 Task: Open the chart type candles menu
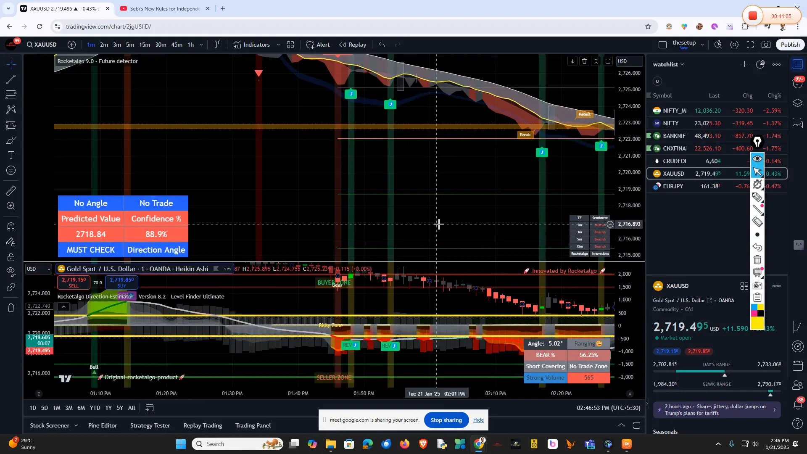[x=217, y=45]
